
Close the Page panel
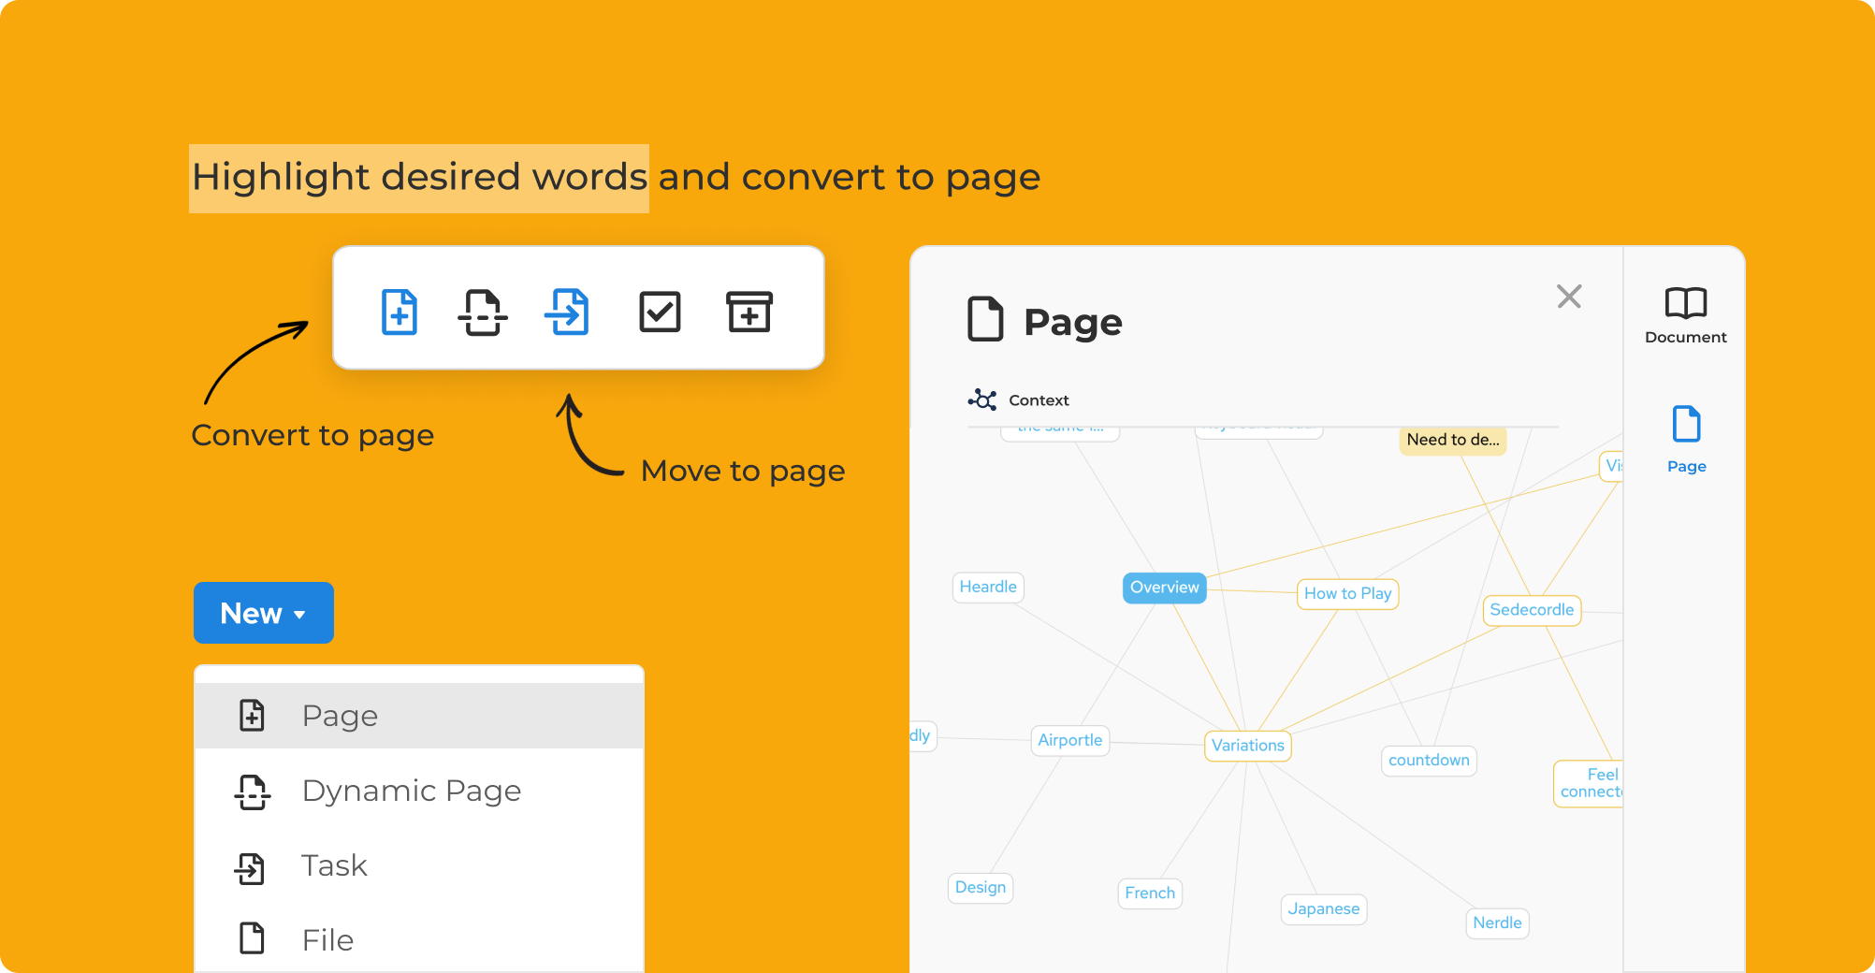coord(1569,297)
